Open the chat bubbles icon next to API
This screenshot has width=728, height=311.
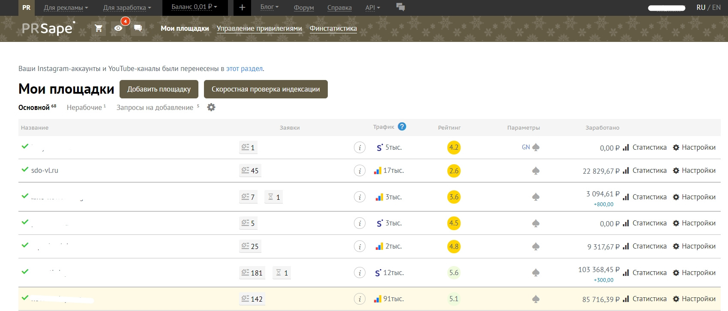click(x=401, y=7)
